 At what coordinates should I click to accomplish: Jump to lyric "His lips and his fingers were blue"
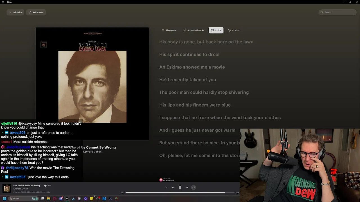[195, 105]
